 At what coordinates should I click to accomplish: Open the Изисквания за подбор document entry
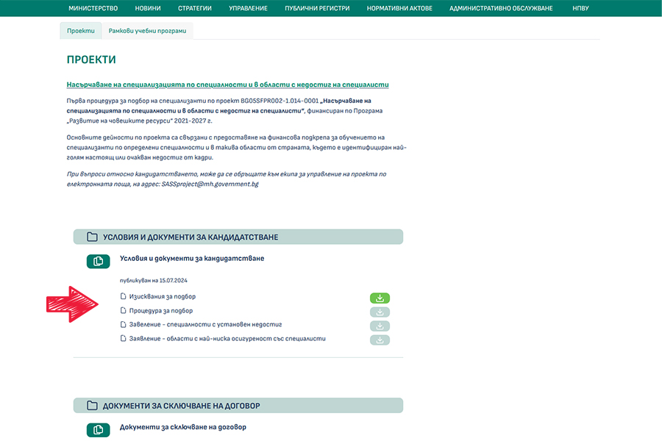tap(162, 297)
